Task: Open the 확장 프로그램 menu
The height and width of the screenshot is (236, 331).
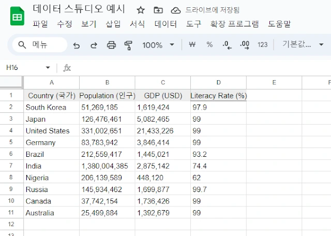Action: [234, 24]
